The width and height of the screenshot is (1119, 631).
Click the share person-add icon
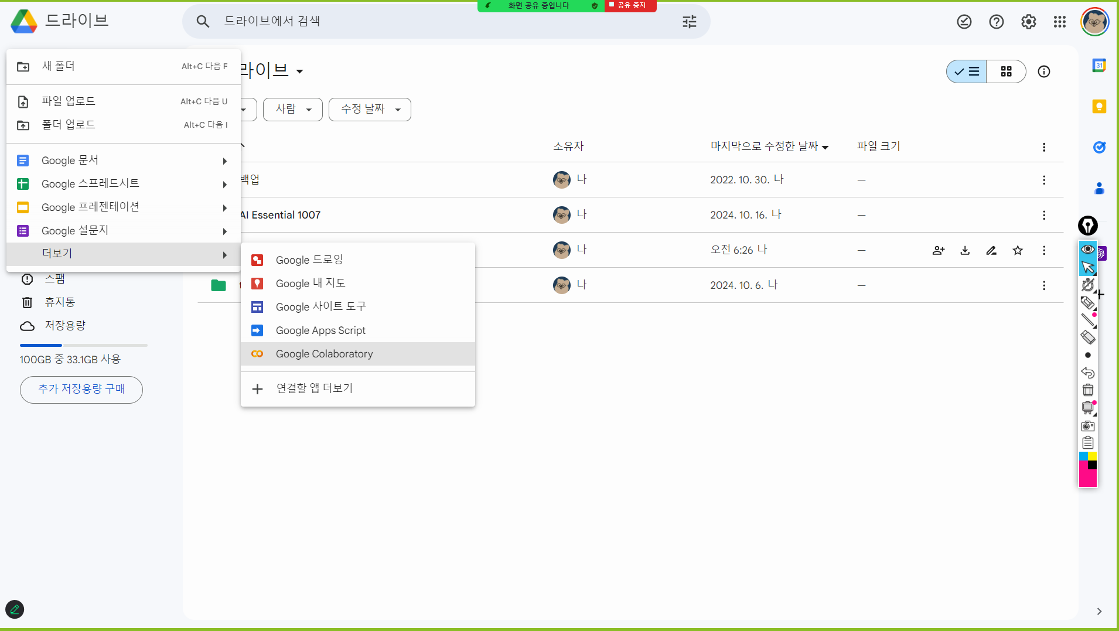938,250
